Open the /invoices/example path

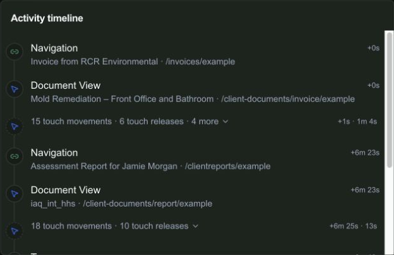(200, 62)
